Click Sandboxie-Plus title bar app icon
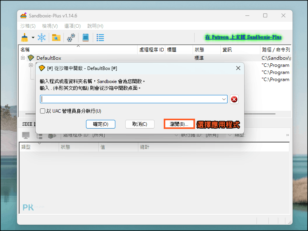The width and height of the screenshot is (308, 231). 23,15
